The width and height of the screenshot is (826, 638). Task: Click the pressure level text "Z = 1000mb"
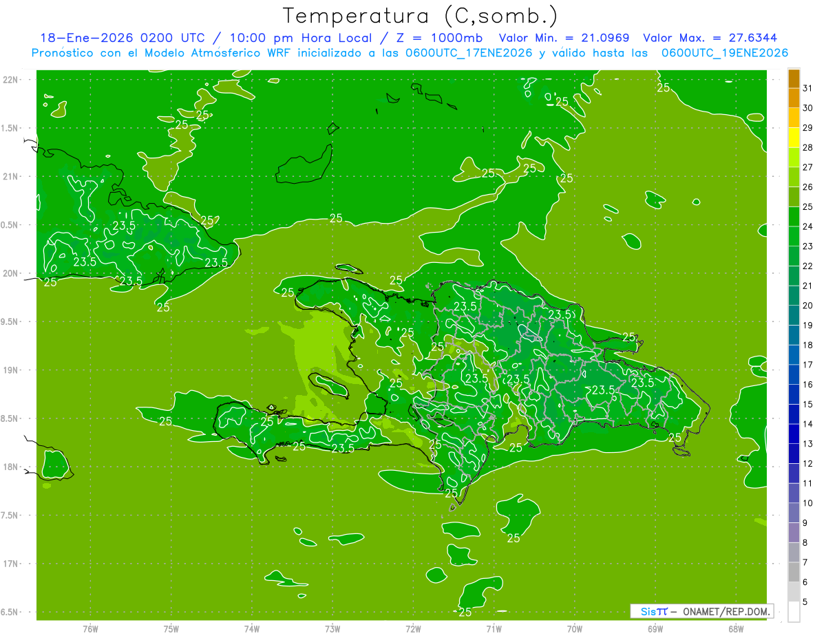439,39
